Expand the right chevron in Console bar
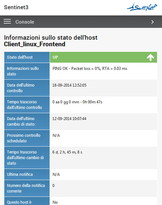Screen dimensions: 162x205 (152, 22)
